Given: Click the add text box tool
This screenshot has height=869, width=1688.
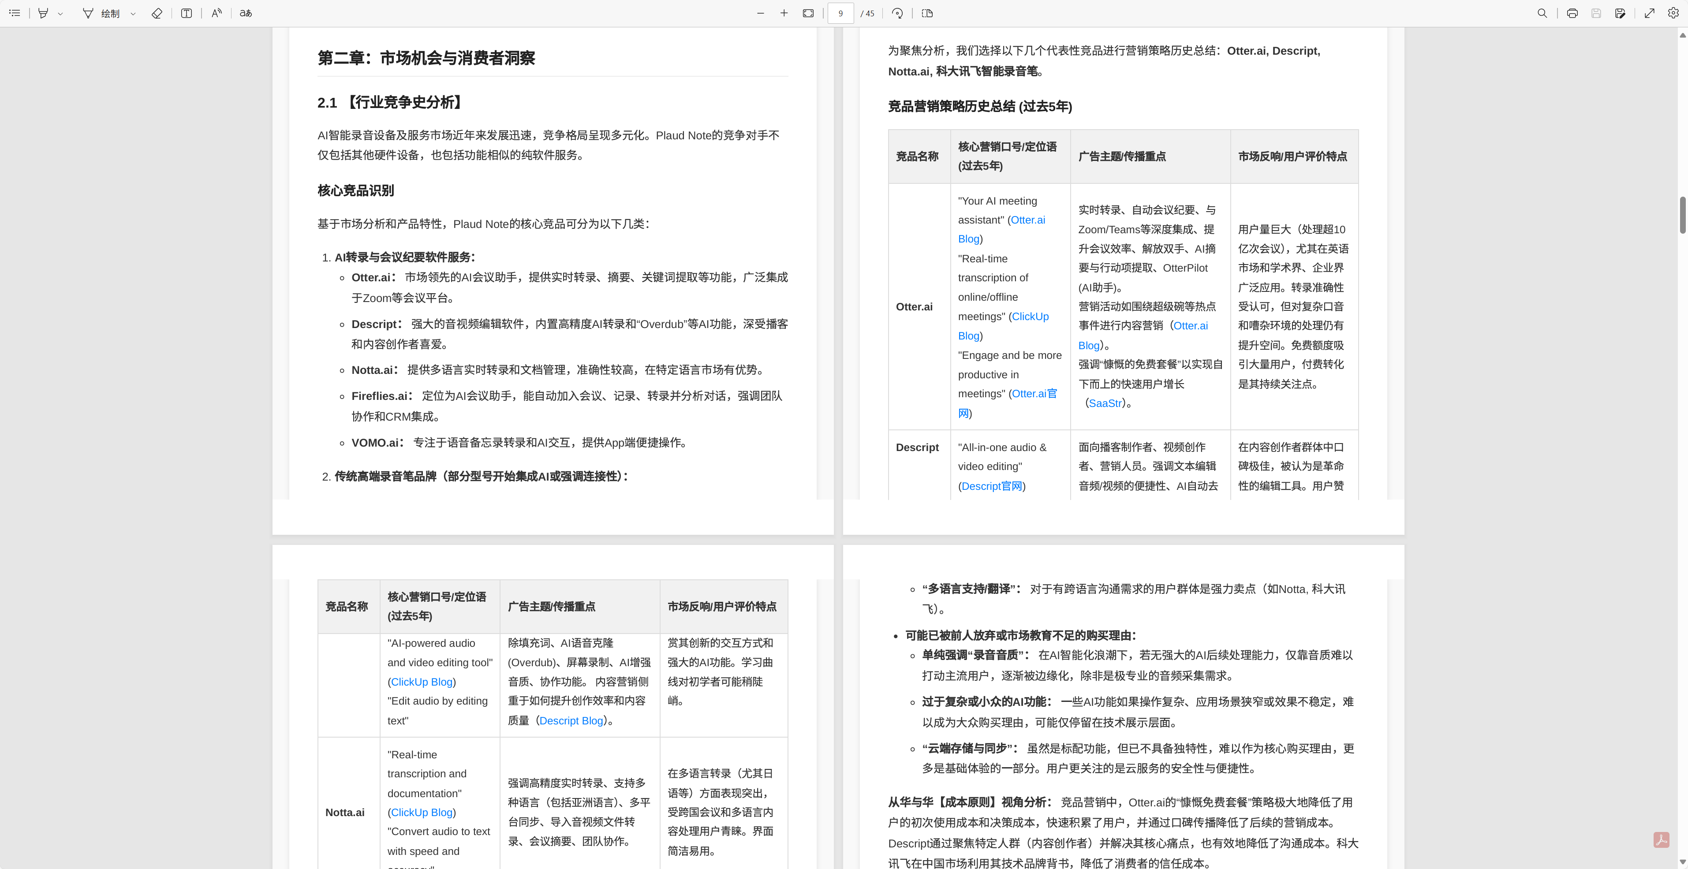Looking at the screenshot, I should point(186,13).
